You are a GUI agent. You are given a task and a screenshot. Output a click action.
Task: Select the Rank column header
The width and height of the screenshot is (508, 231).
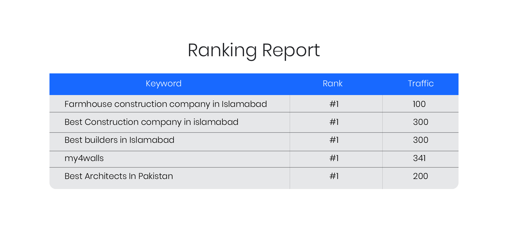coord(333,84)
